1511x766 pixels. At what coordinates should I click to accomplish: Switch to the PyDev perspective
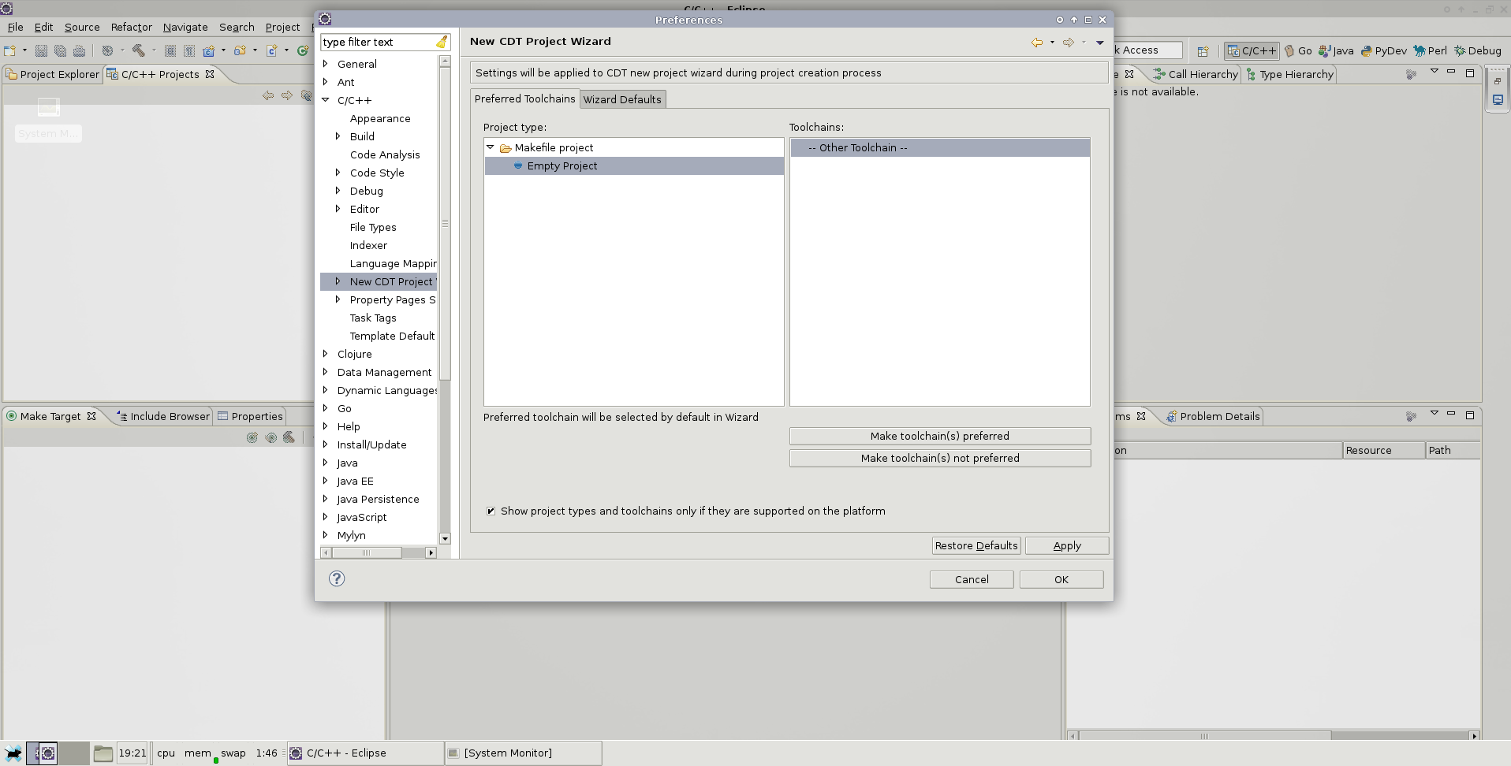1383,50
